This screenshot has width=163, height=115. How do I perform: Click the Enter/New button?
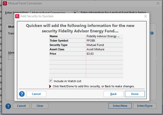point(120,106)
